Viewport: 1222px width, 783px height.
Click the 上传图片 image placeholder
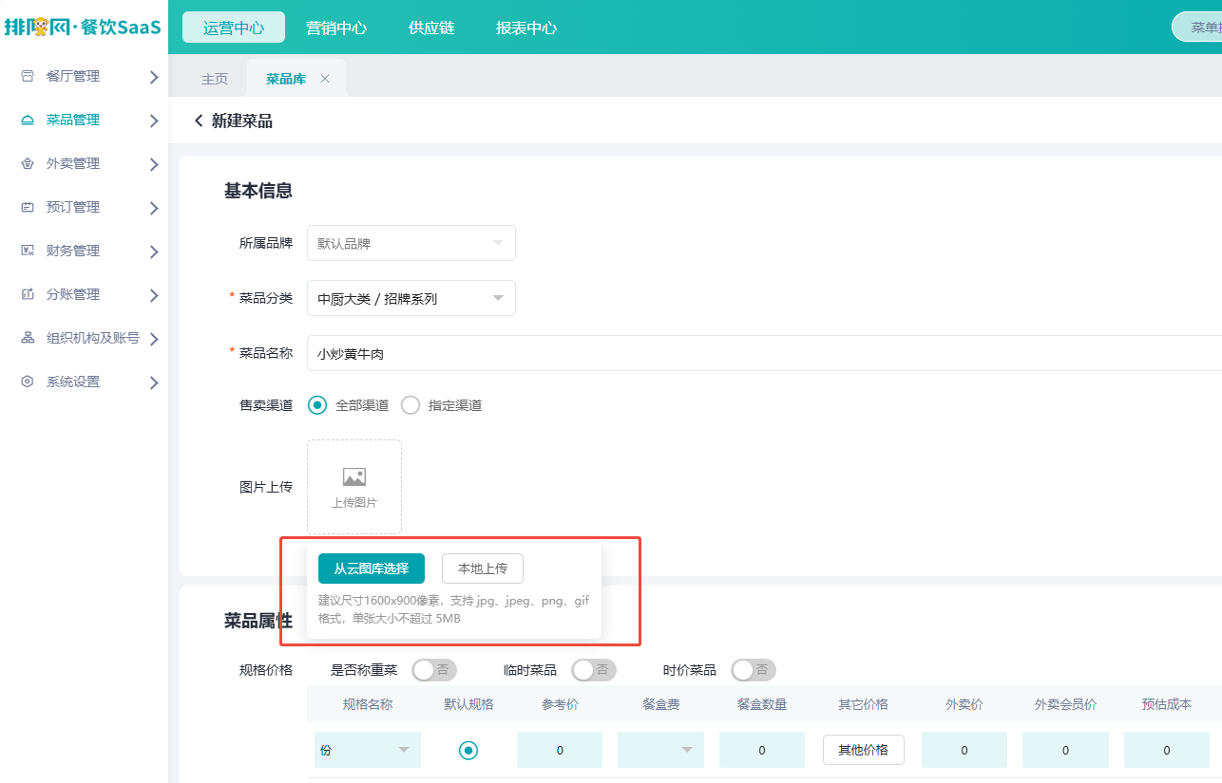(354, 487)
